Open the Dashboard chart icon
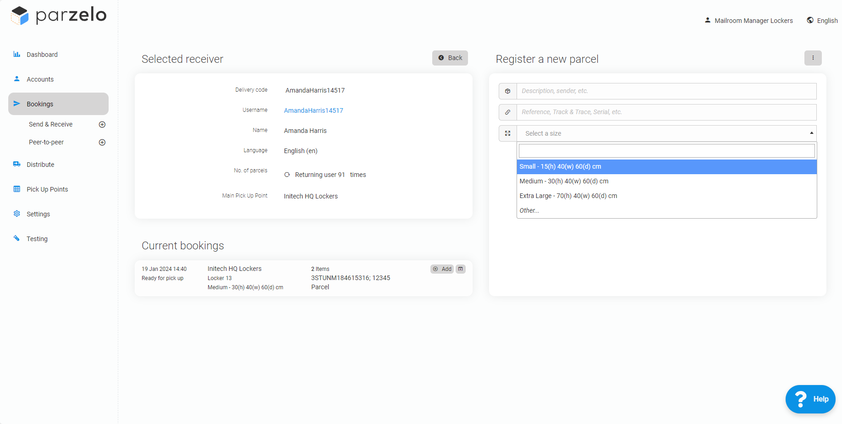Viewport: 842px width, 424px height. click(x=17, y=54)
